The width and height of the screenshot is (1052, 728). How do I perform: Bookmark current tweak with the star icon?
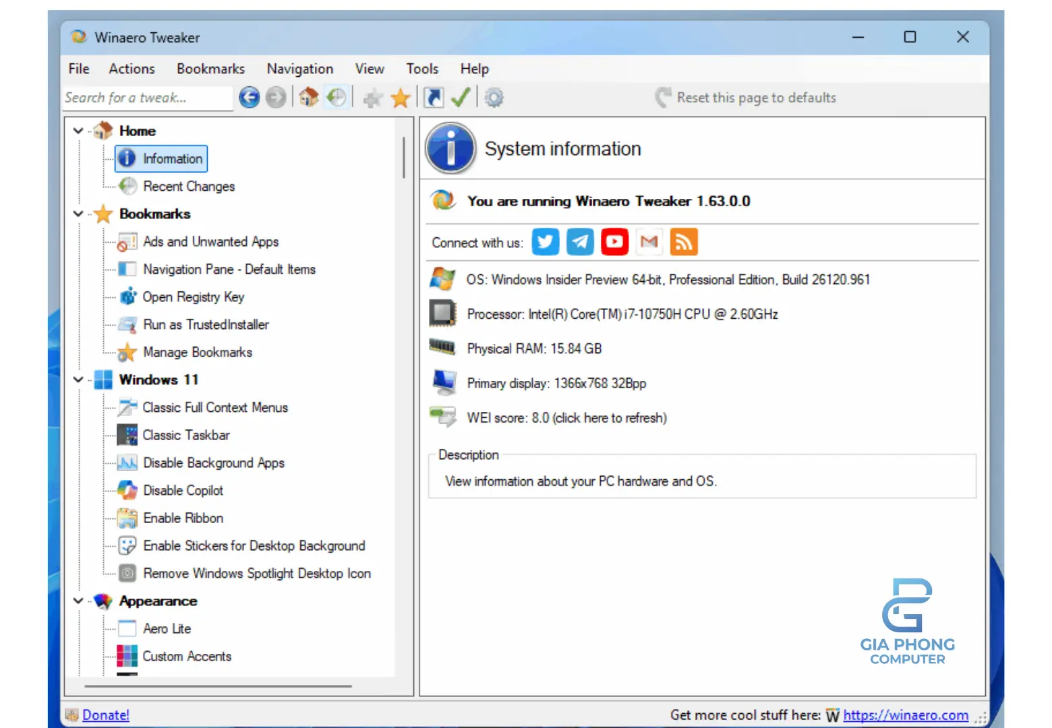401,97
